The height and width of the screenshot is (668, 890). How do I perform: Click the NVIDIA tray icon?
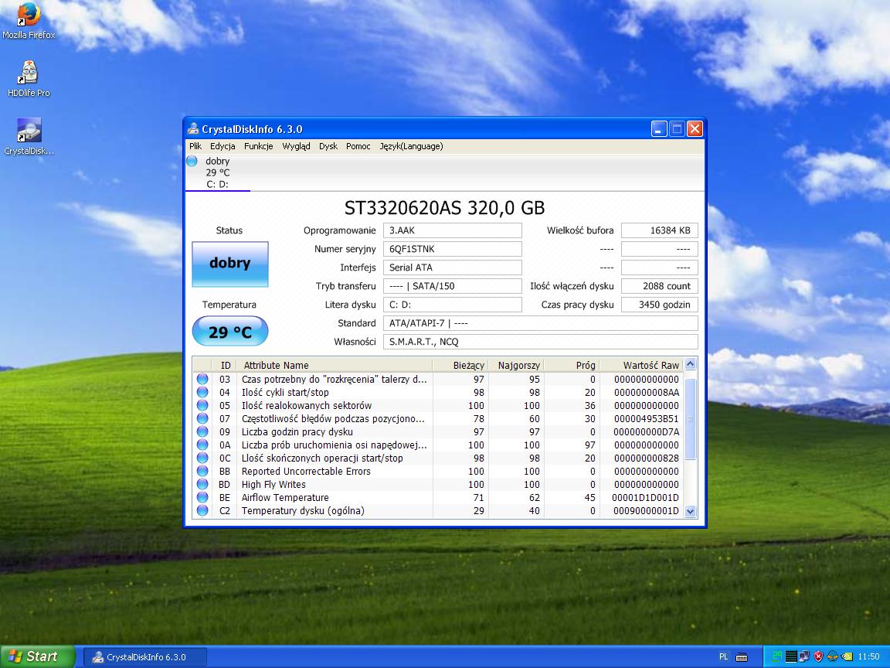pos(847,656)
